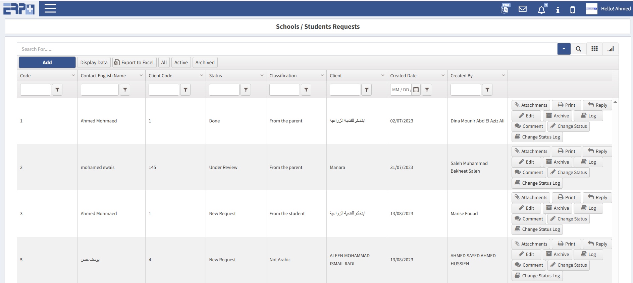Expand the Code column header dropdown
Image resolution: width=633 pixels, height=283 pixels.
point(73,76)
